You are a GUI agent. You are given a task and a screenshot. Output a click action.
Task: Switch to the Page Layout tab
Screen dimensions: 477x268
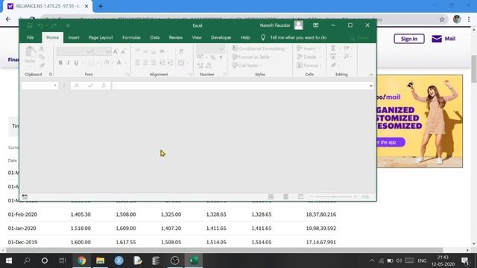(101, 37)
